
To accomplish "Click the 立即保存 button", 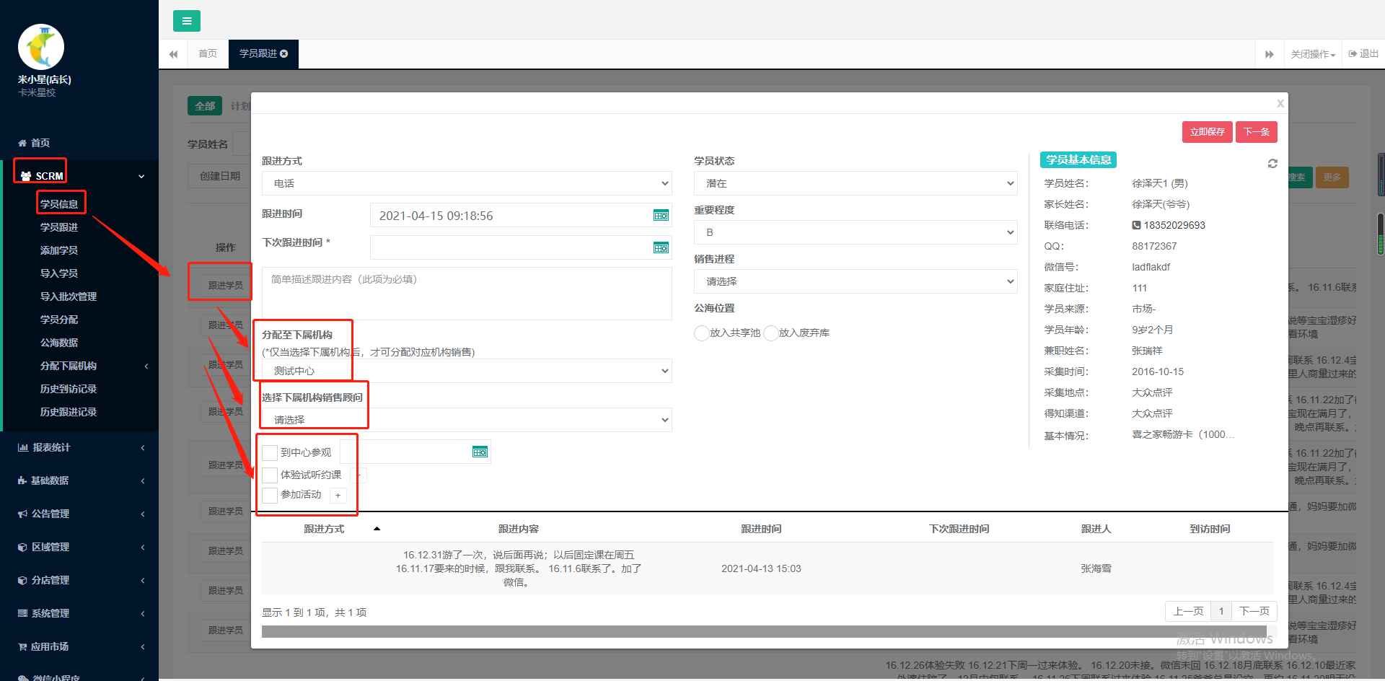I will (1207, 132).
